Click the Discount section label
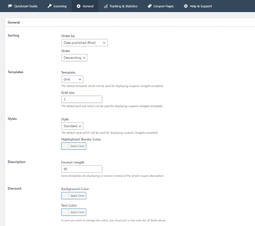The image size is (255, 226). click(x=15, y=188)
